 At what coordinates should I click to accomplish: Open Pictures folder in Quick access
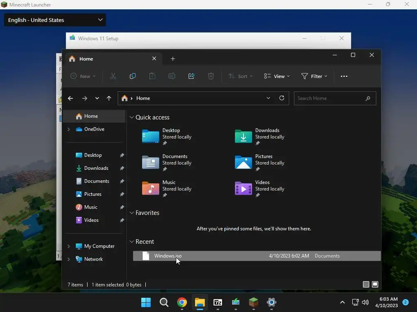[259, 162]
